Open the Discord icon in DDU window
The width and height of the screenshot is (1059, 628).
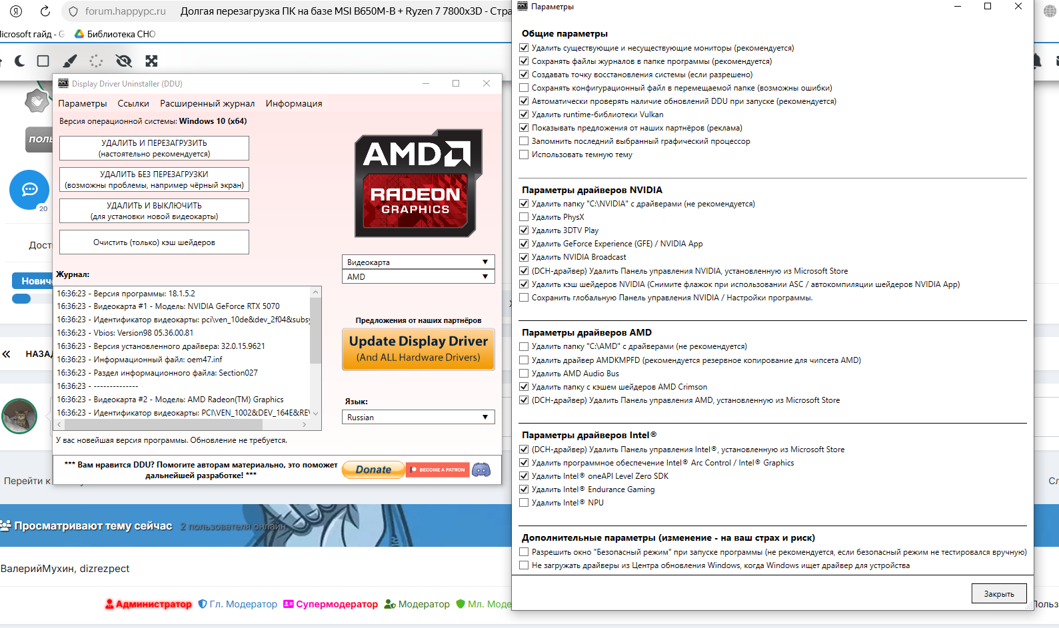click(x=481, y=470)
